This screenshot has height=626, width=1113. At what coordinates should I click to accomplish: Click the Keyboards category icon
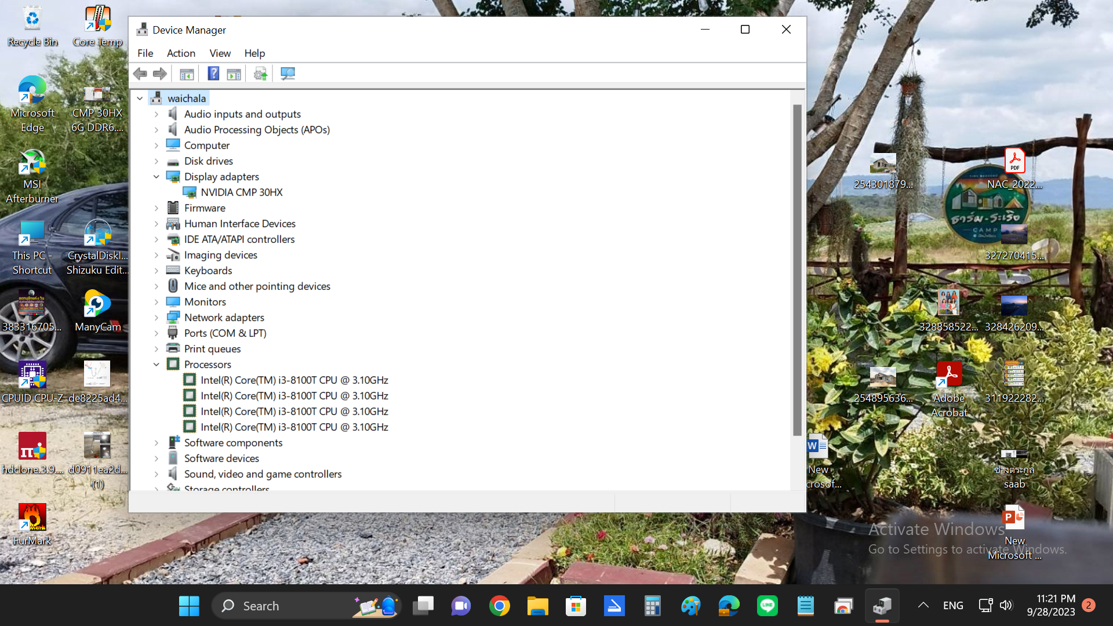point(173,270)
